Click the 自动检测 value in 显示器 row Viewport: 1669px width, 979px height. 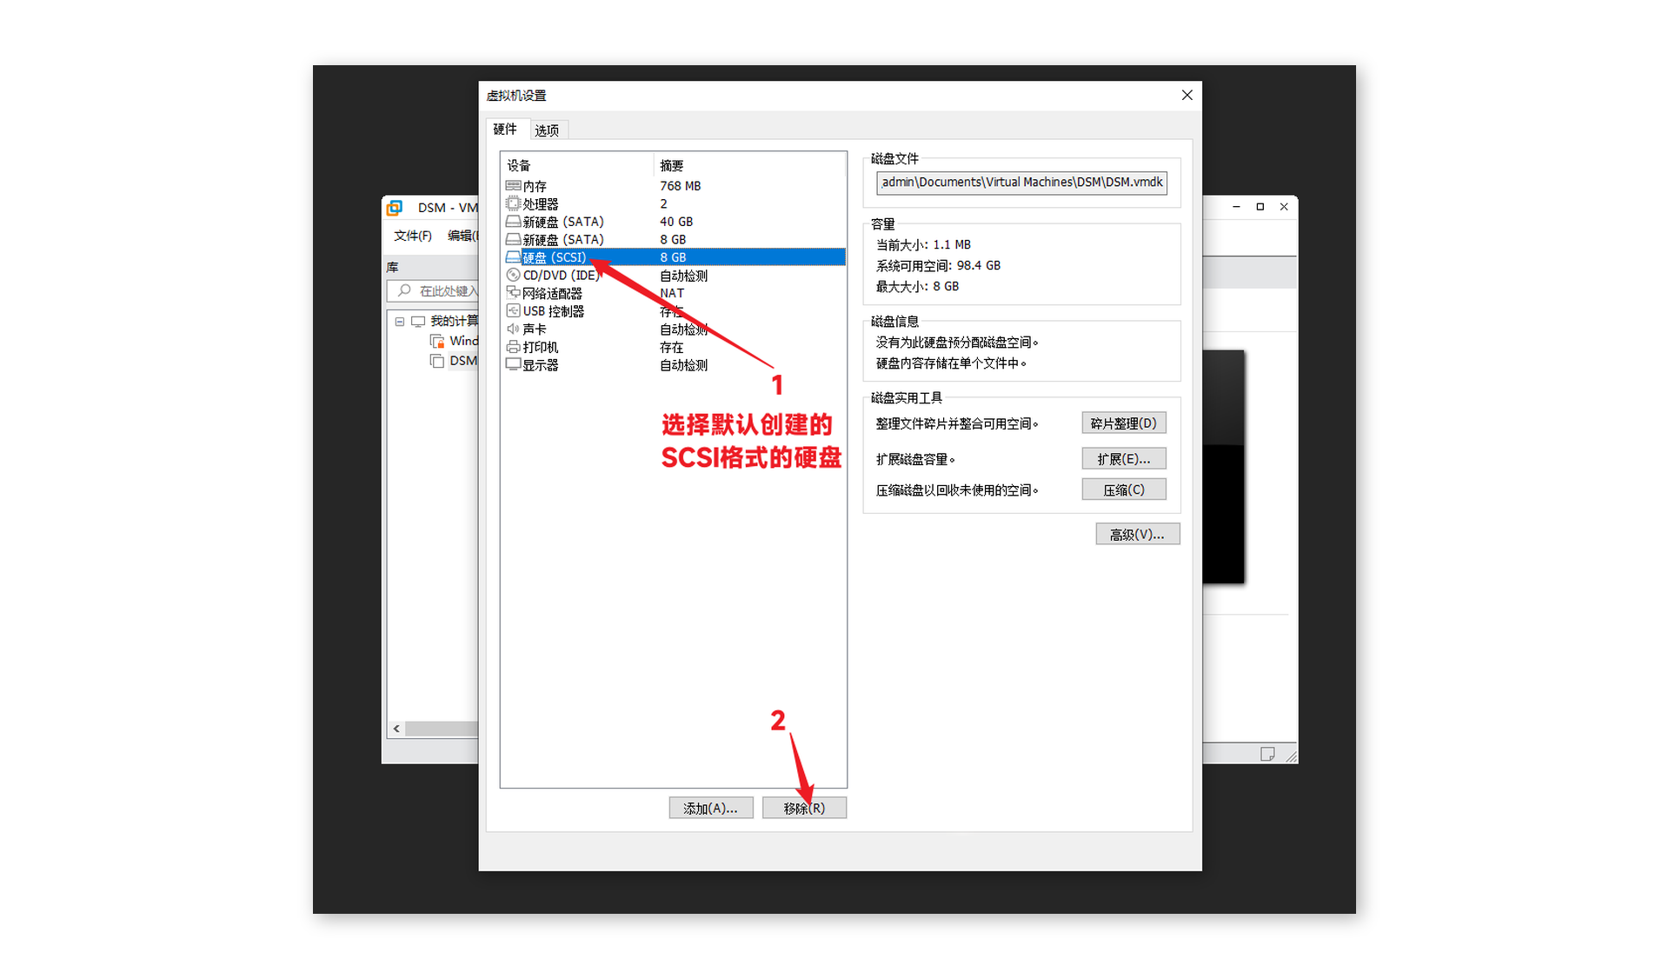(x=683, y=365)
